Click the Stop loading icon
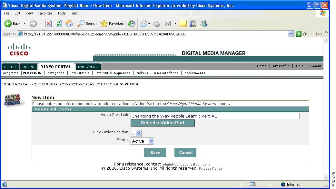 click(49, 24)
